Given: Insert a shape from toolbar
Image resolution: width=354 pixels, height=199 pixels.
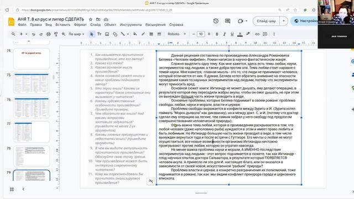Looking at the screenshot, I should pyautogui.click(x=115, y=34).
